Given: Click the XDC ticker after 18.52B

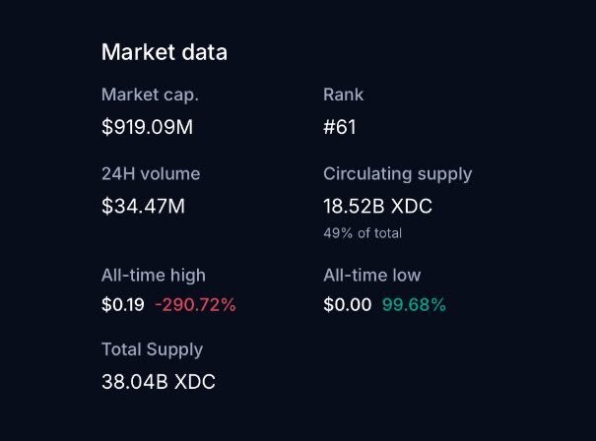Looking at the screenshot, I should (x=414, y=207).
